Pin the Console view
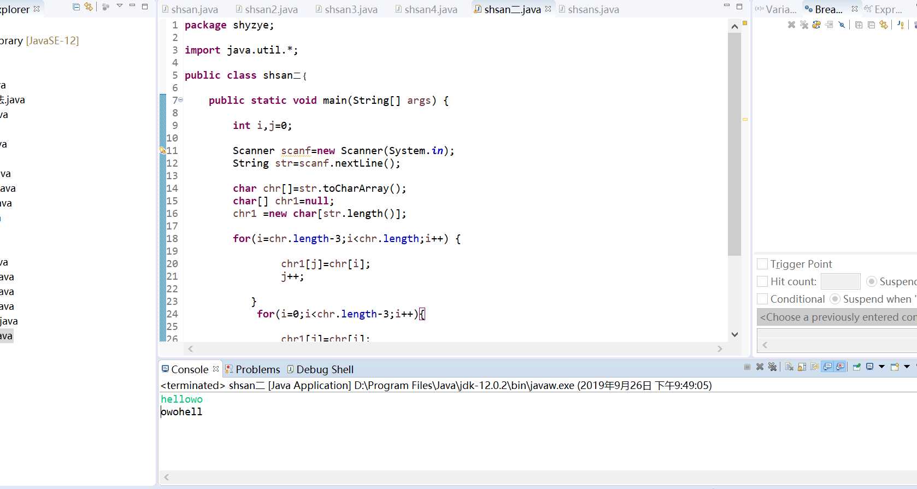 pyautogui.click(x=856, y=367)
